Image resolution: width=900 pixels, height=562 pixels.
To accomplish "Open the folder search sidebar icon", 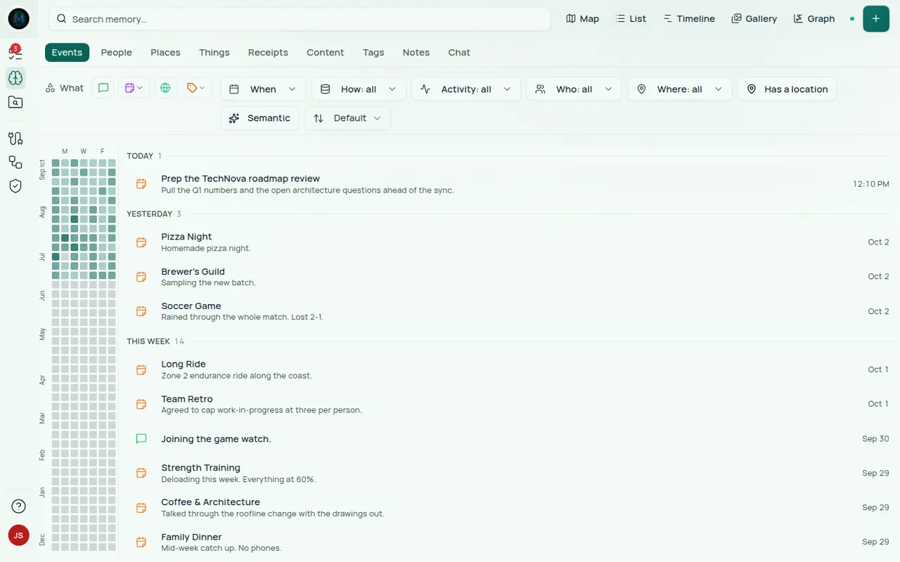I will (x=15, y=103).
